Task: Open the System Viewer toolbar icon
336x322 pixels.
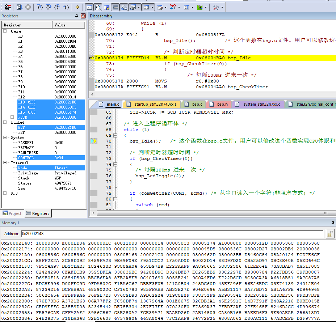Action: coord(200,7)
